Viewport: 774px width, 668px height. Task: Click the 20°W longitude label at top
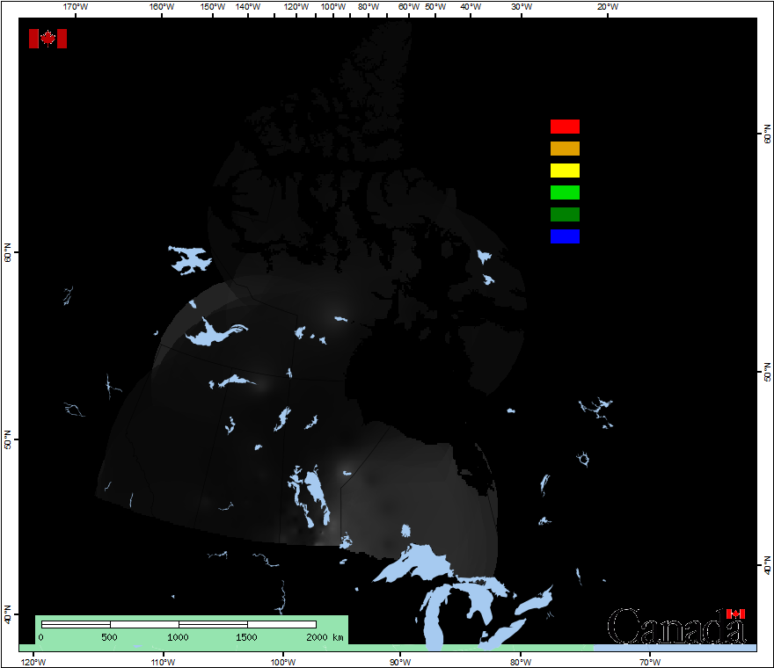[x=607, y=7]
